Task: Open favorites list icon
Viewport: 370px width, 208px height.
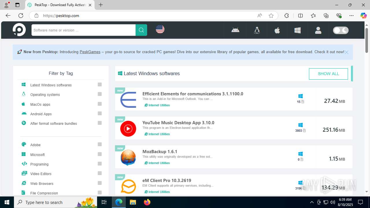Action: [x=313, y=16]
